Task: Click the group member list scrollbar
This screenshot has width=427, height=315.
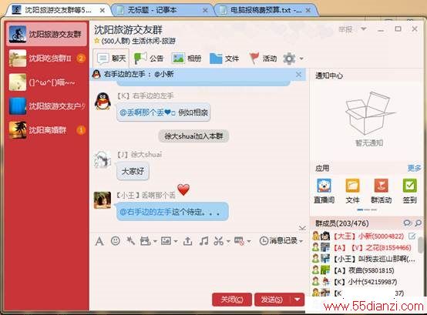Action: (x=421, y=245)
